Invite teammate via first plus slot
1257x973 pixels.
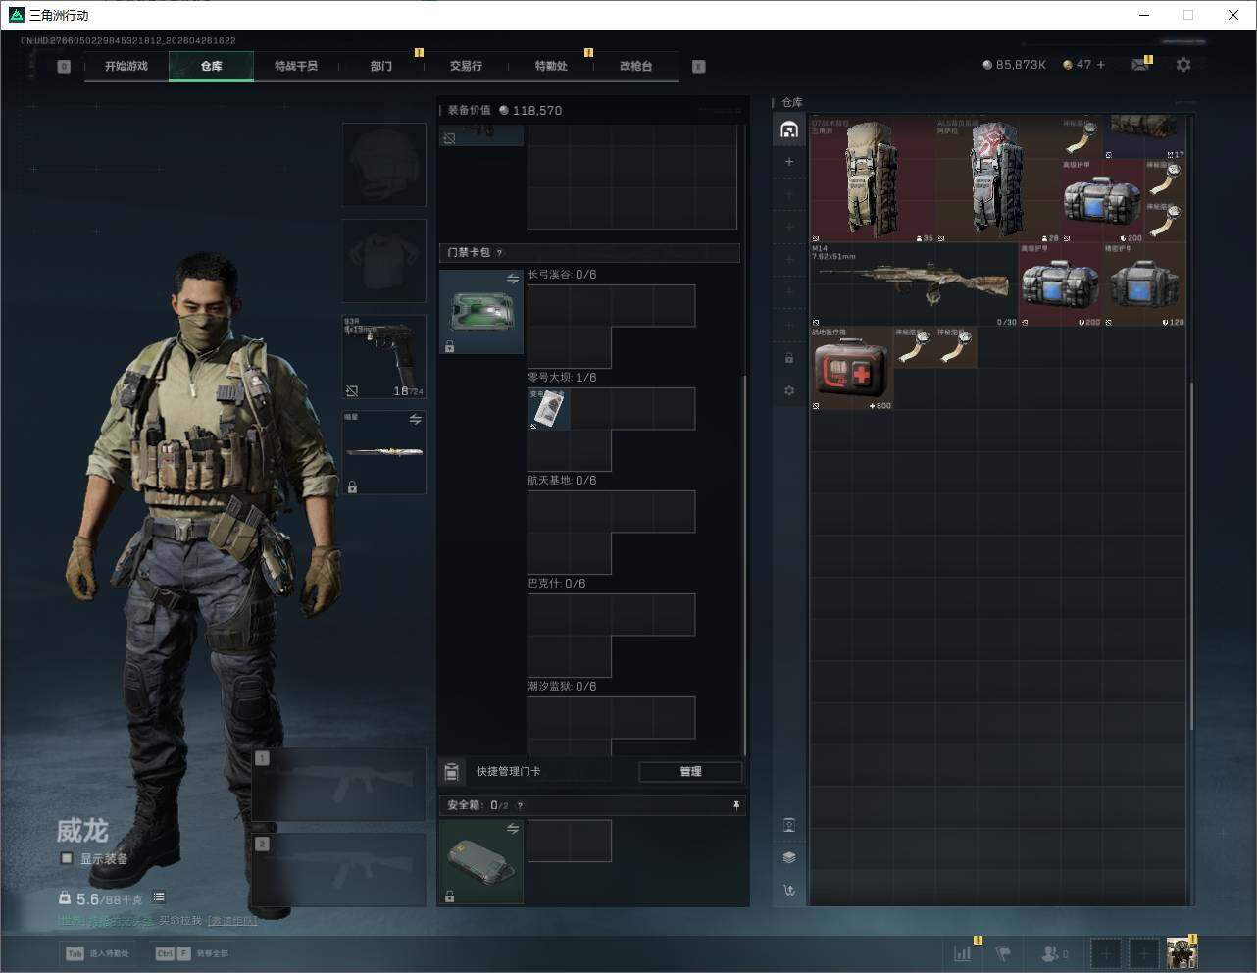1105,952
